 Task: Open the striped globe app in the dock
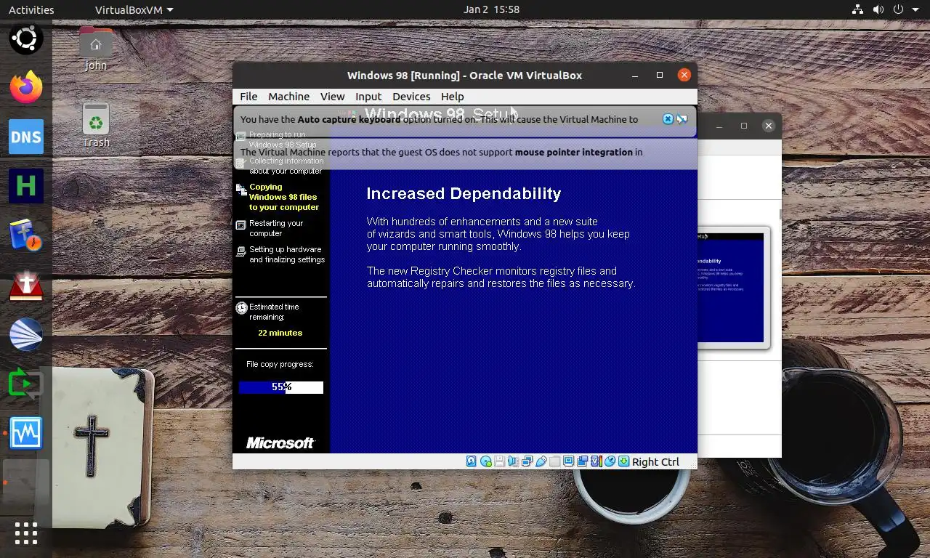26,334
